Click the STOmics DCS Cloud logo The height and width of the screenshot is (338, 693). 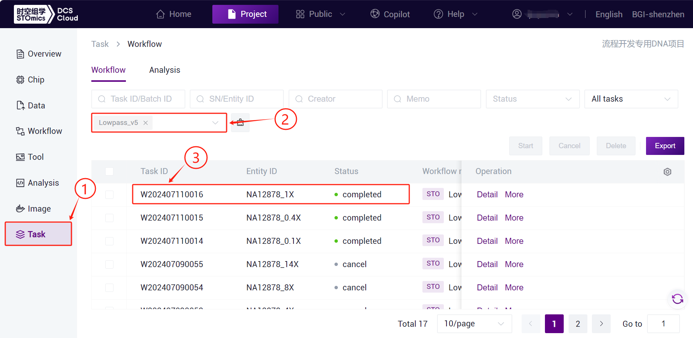click(46, 14)
